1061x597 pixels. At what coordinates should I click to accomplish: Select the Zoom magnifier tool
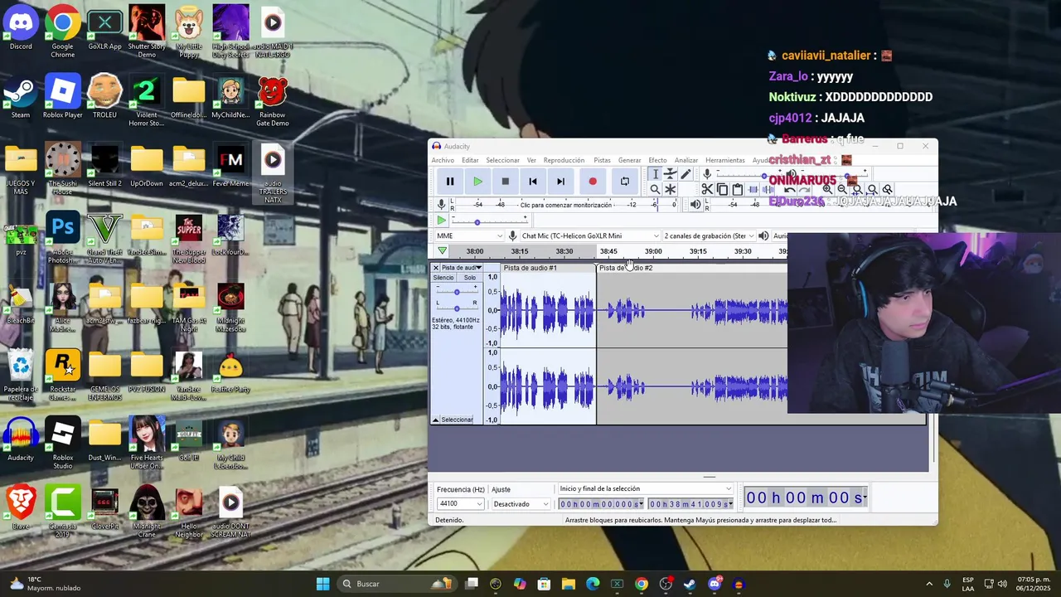(655, 190)
